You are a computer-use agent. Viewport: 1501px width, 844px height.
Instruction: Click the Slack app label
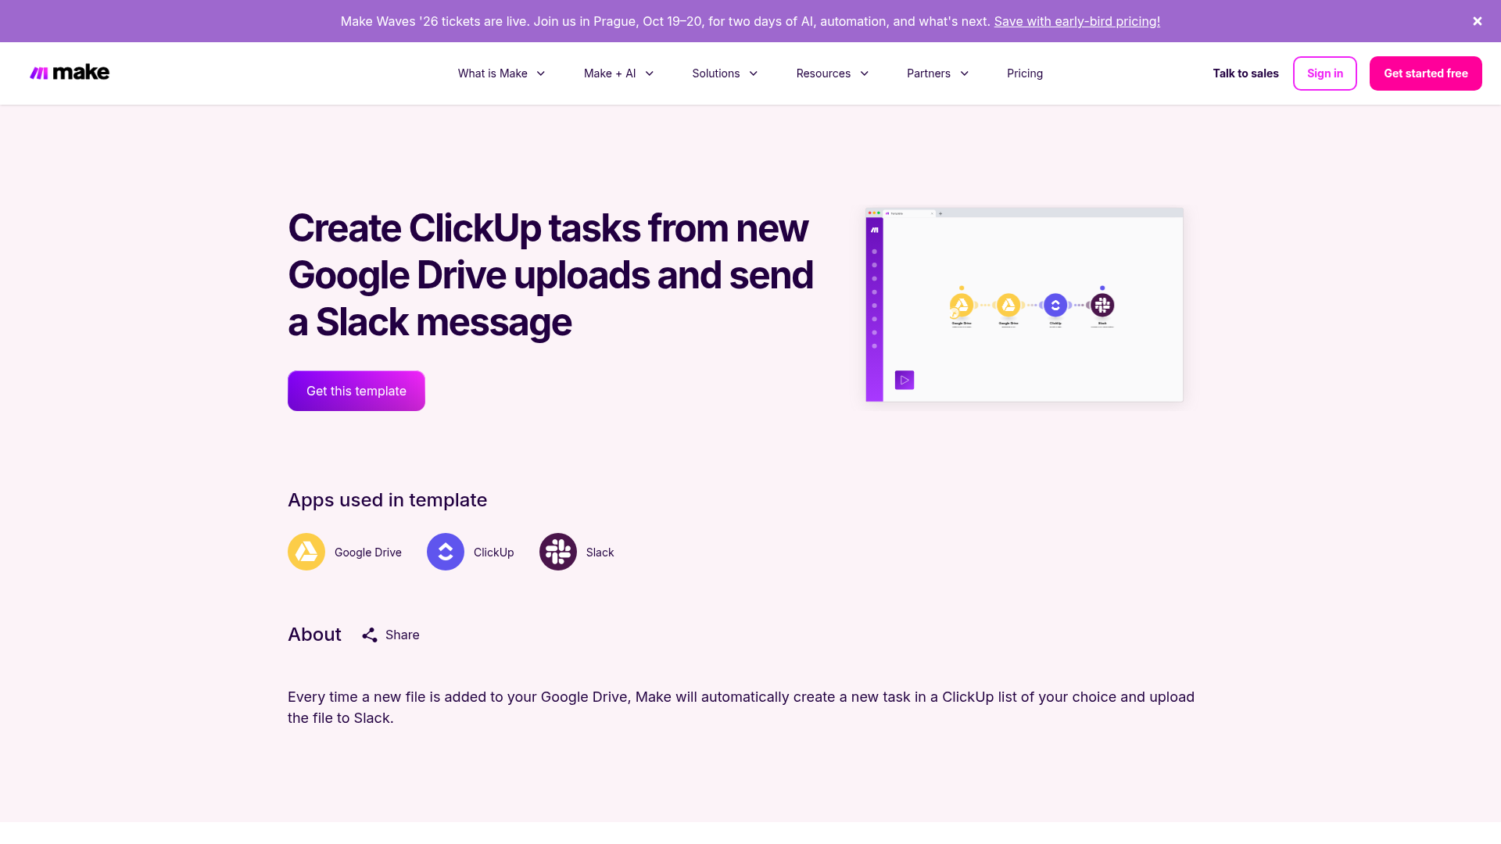pyautogui.click(x=600, y=553)
